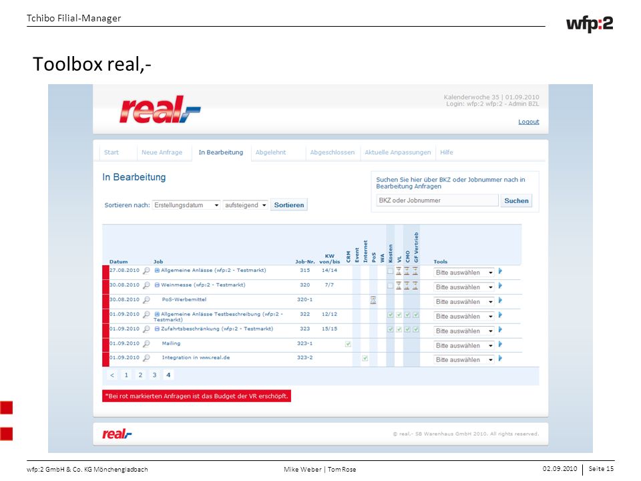Click the VL hourglass for Weinmesse job 320
Viewport: 641px width, 481px height.
[399, 285]
